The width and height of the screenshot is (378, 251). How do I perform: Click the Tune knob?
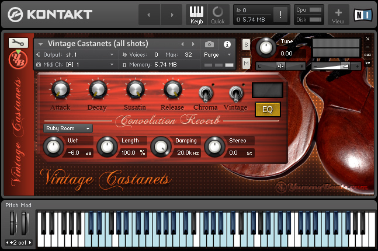(266, 47)
